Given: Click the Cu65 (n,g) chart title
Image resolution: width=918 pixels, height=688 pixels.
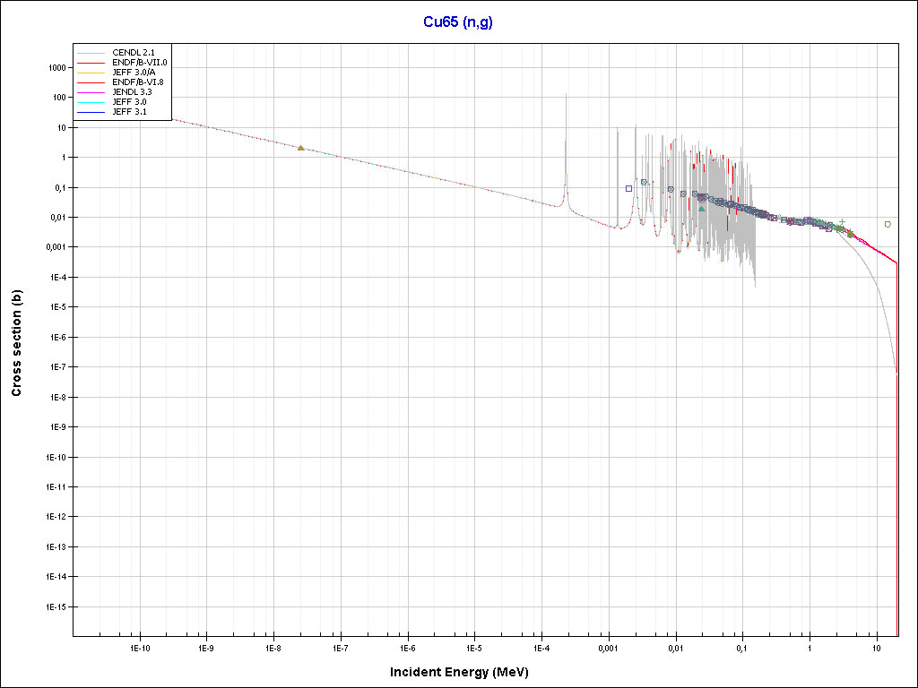Looking at the screenshot, I should click(458, 22).
